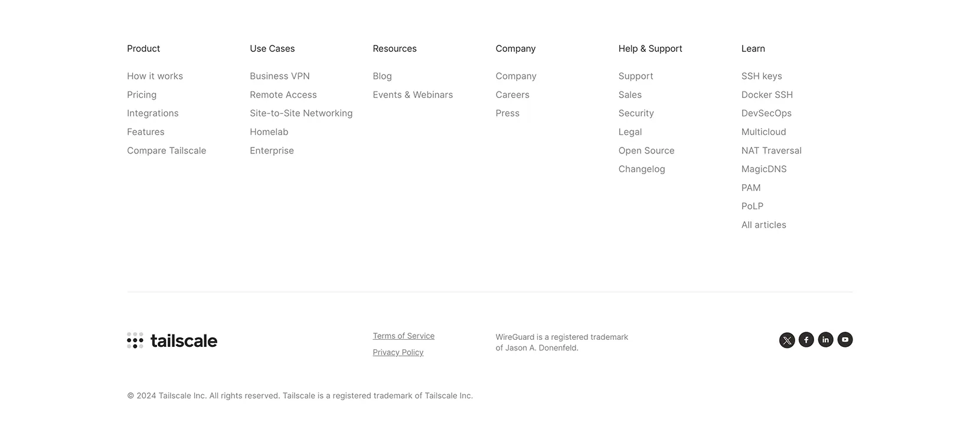Viewport: 980px width, 436px height.
Task: Open the X (Twitter) social icon
Action: click(x=787, y=340)
